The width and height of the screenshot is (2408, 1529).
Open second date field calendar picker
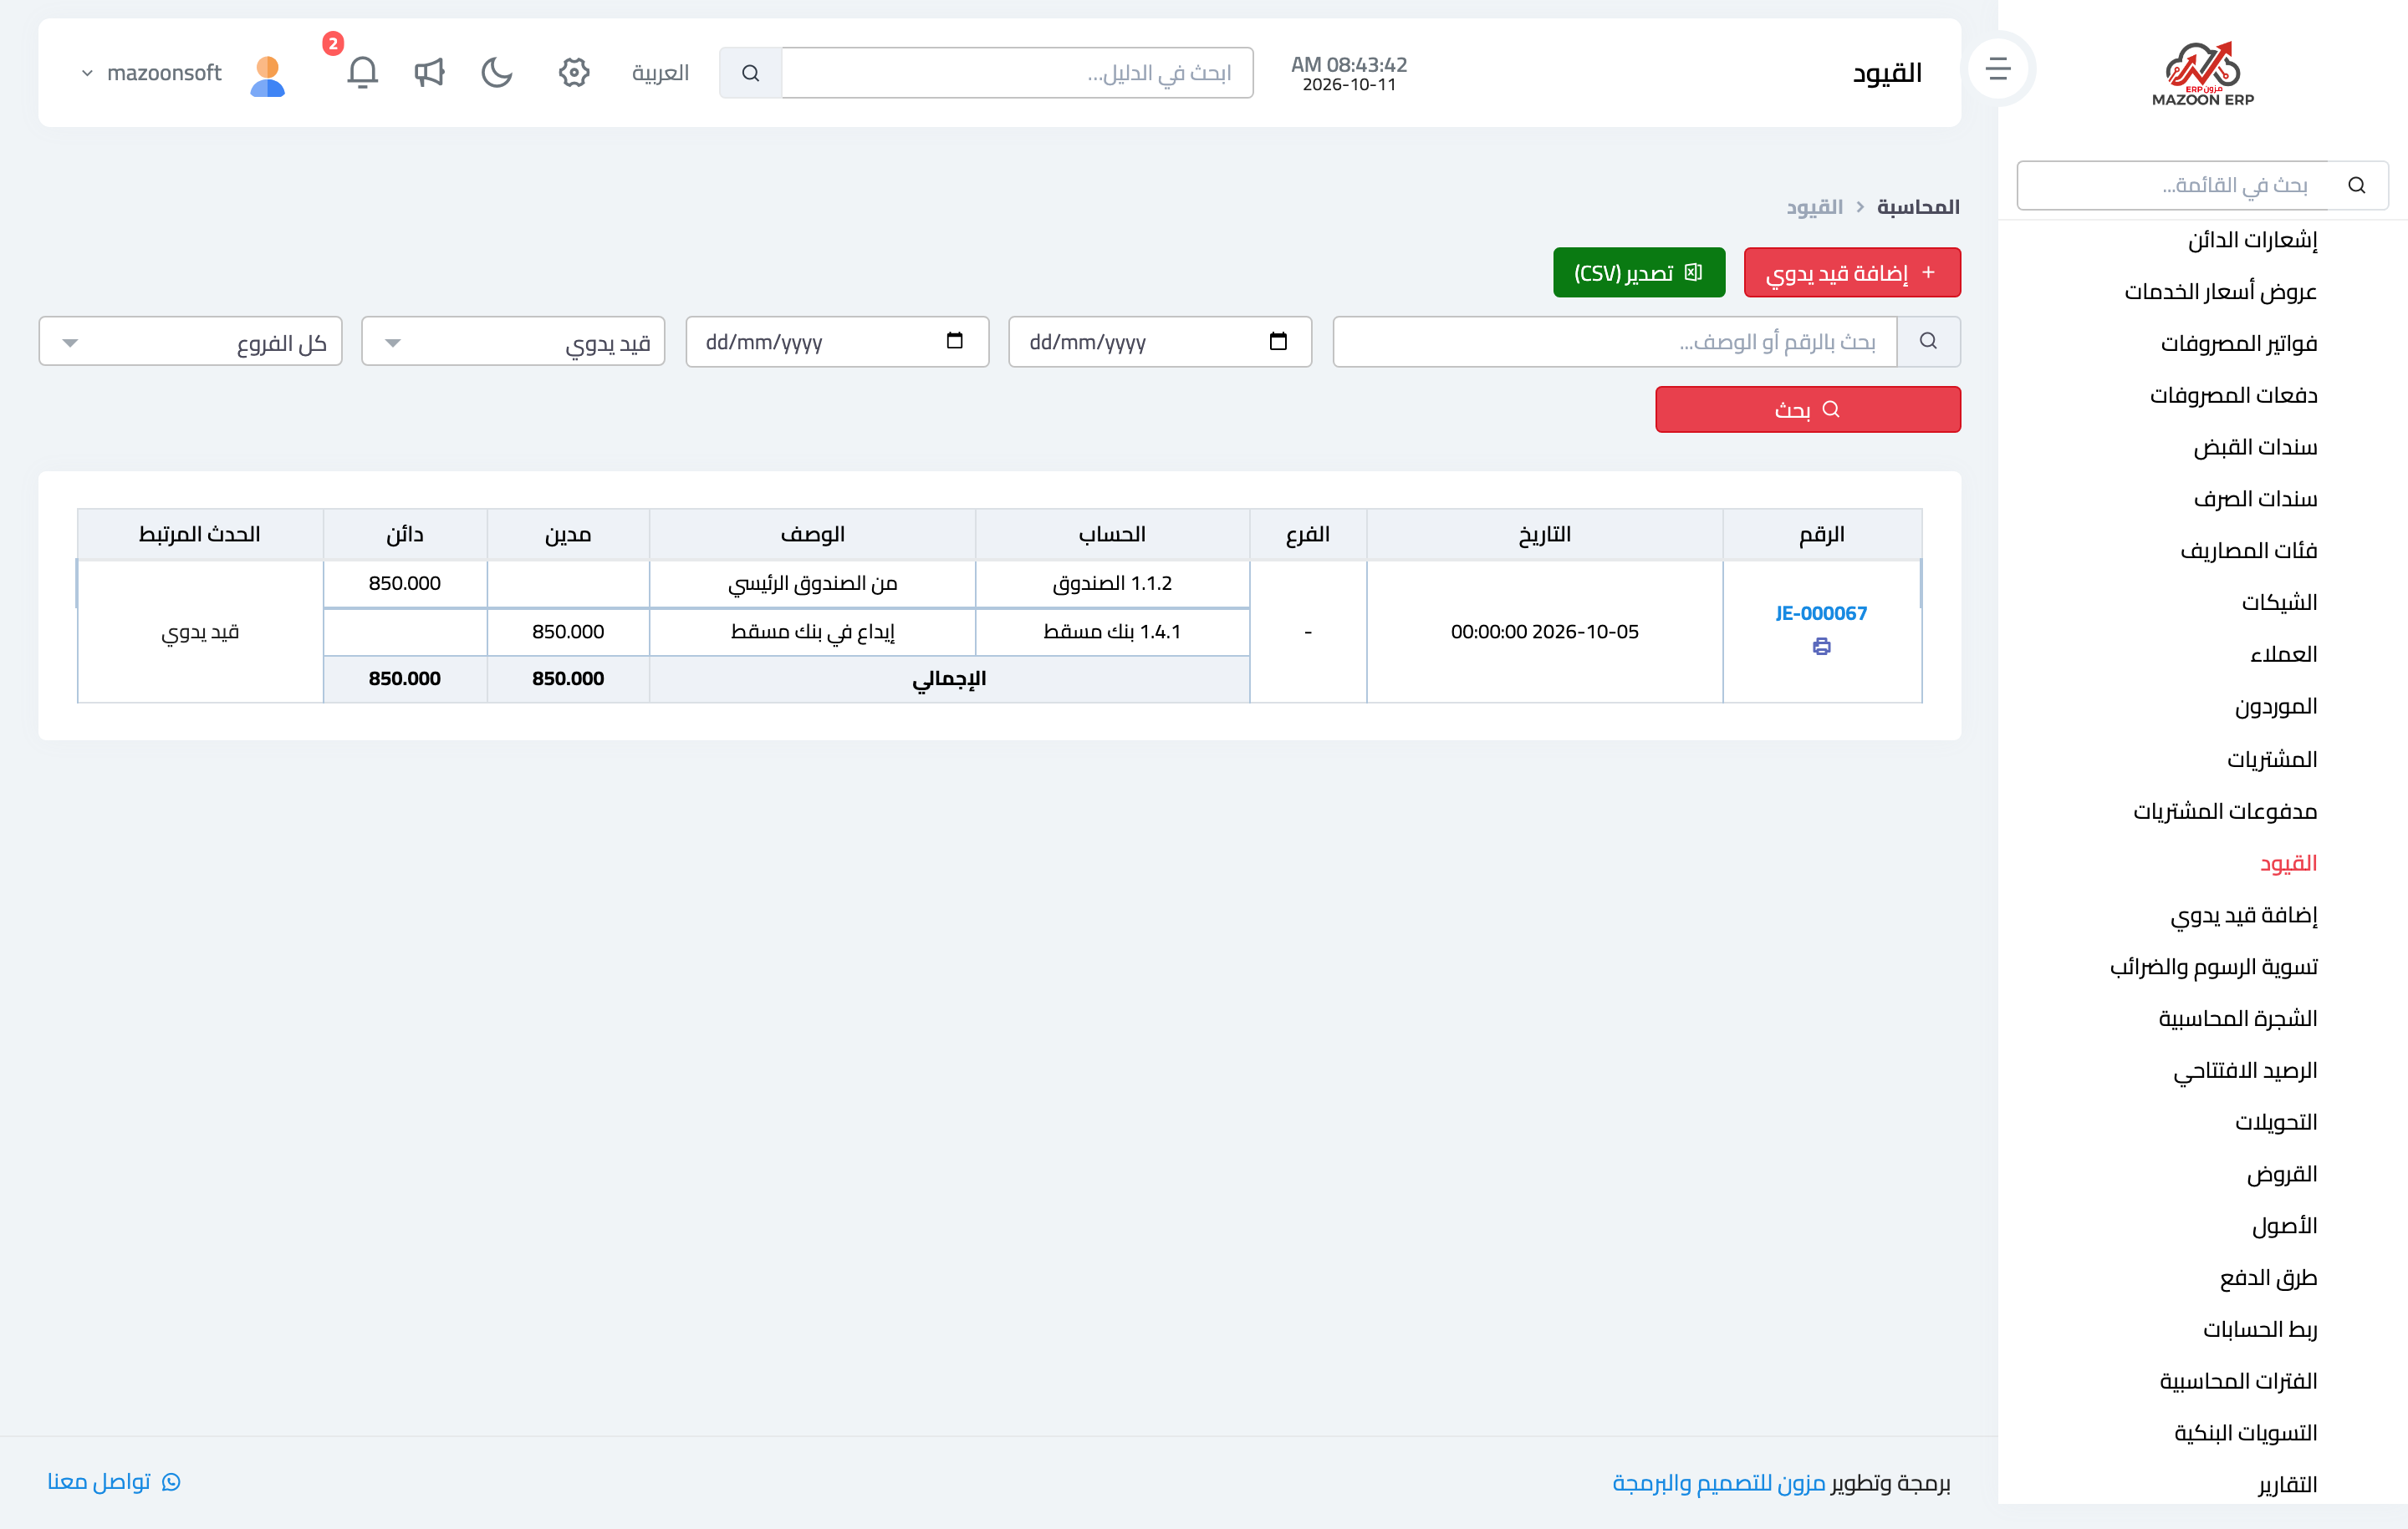coord(954,342)
